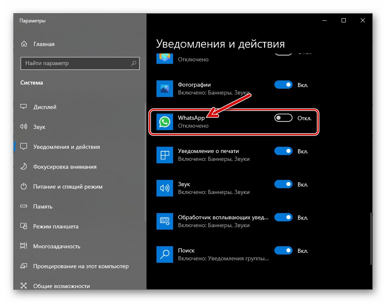Open Уведомление о печати notification details
Image resolution: width=386 pixels, height=303 pixels.
click(x=208, y=151)
